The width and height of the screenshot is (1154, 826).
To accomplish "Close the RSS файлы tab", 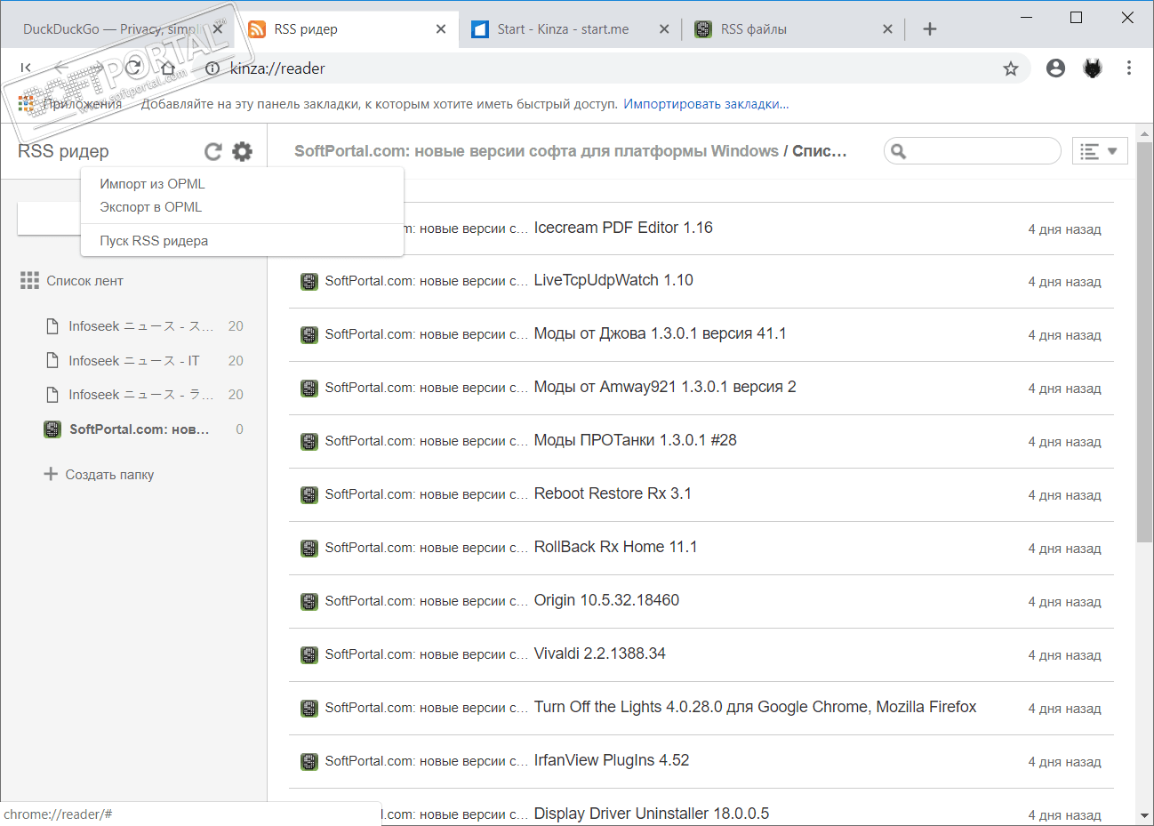I will point(887,29).
